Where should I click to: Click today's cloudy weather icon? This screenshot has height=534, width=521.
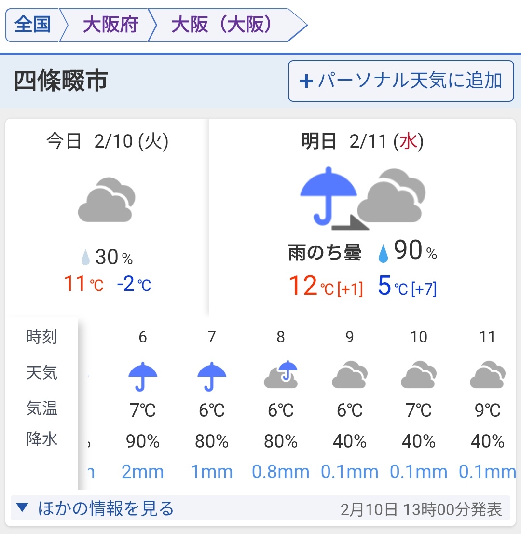point(107,200)
